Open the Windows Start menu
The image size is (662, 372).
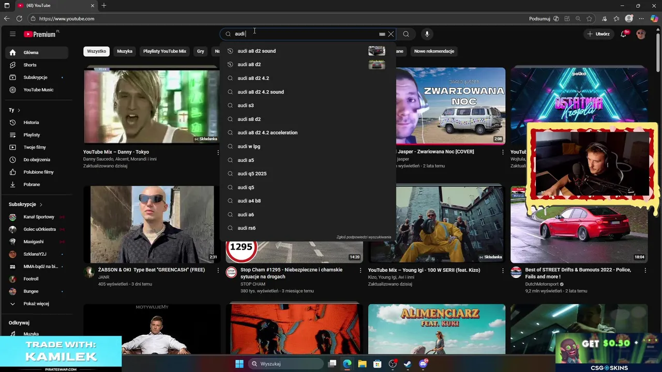(239, 364)
